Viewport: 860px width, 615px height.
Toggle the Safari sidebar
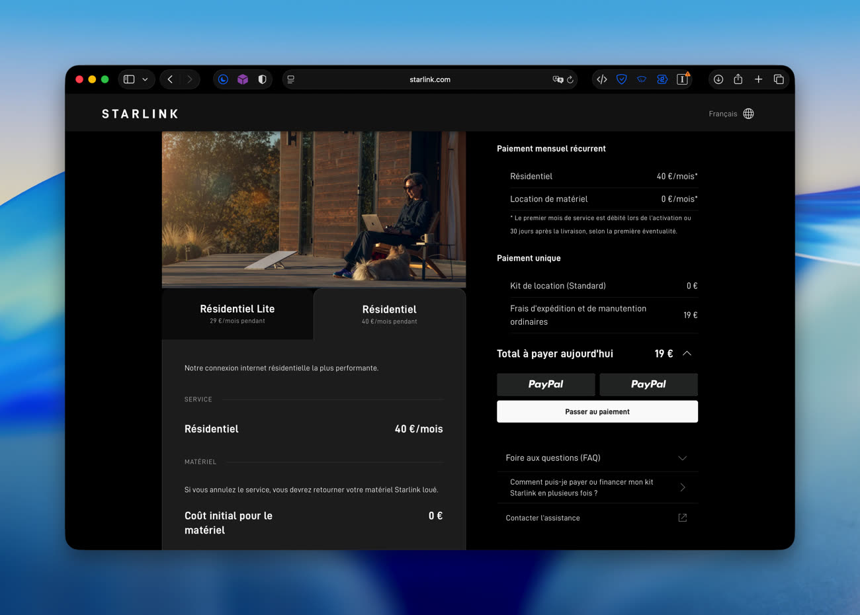tap(129, 79)
